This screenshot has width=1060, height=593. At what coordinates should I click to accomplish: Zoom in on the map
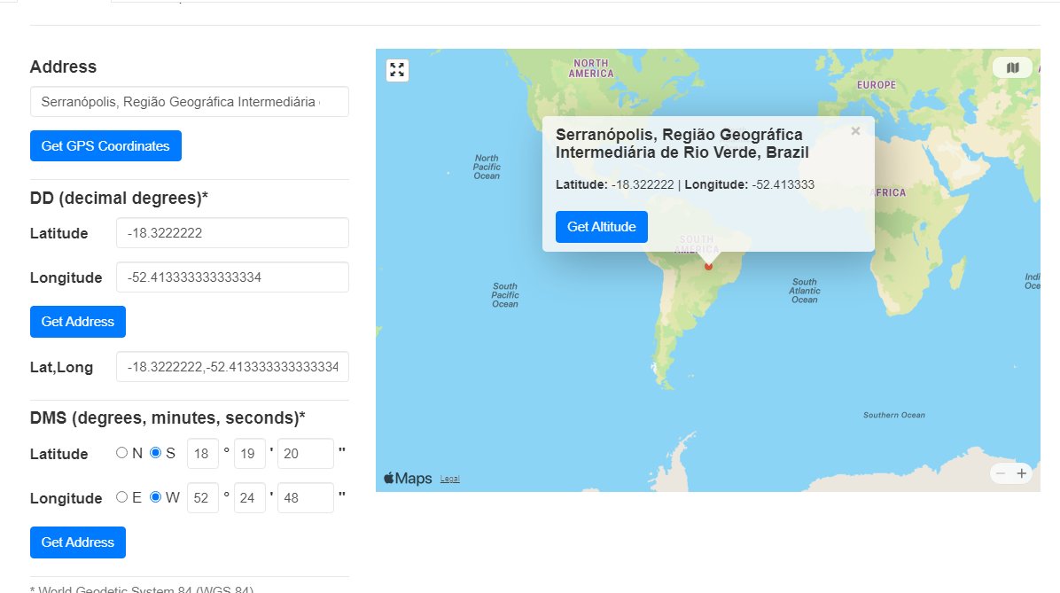[x=1022, y=473]
